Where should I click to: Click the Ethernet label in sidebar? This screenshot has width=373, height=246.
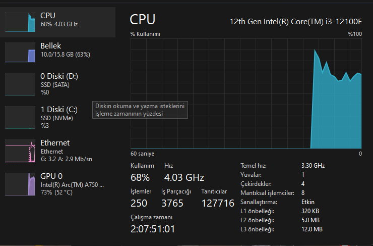click(55, 143)
